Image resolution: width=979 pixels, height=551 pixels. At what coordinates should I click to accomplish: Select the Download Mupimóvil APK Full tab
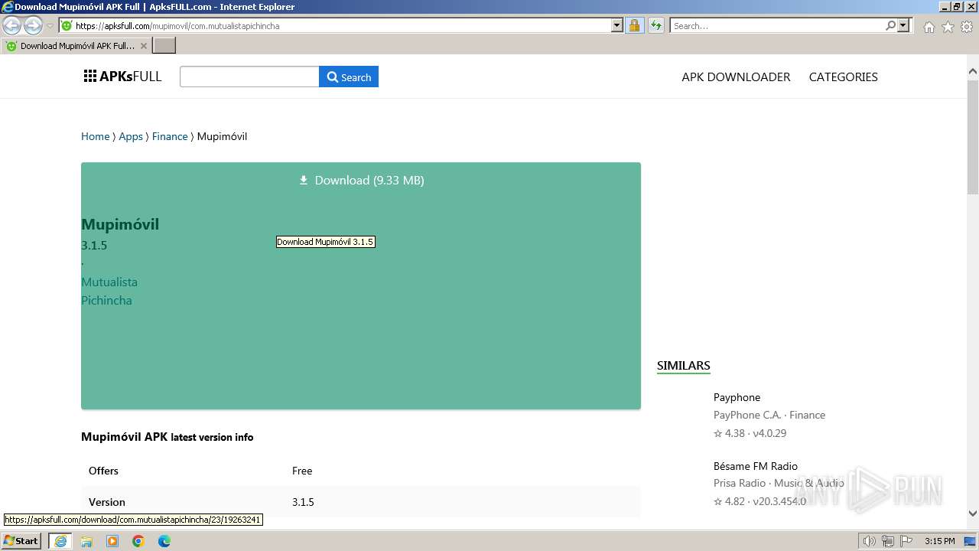coord(76,46)
